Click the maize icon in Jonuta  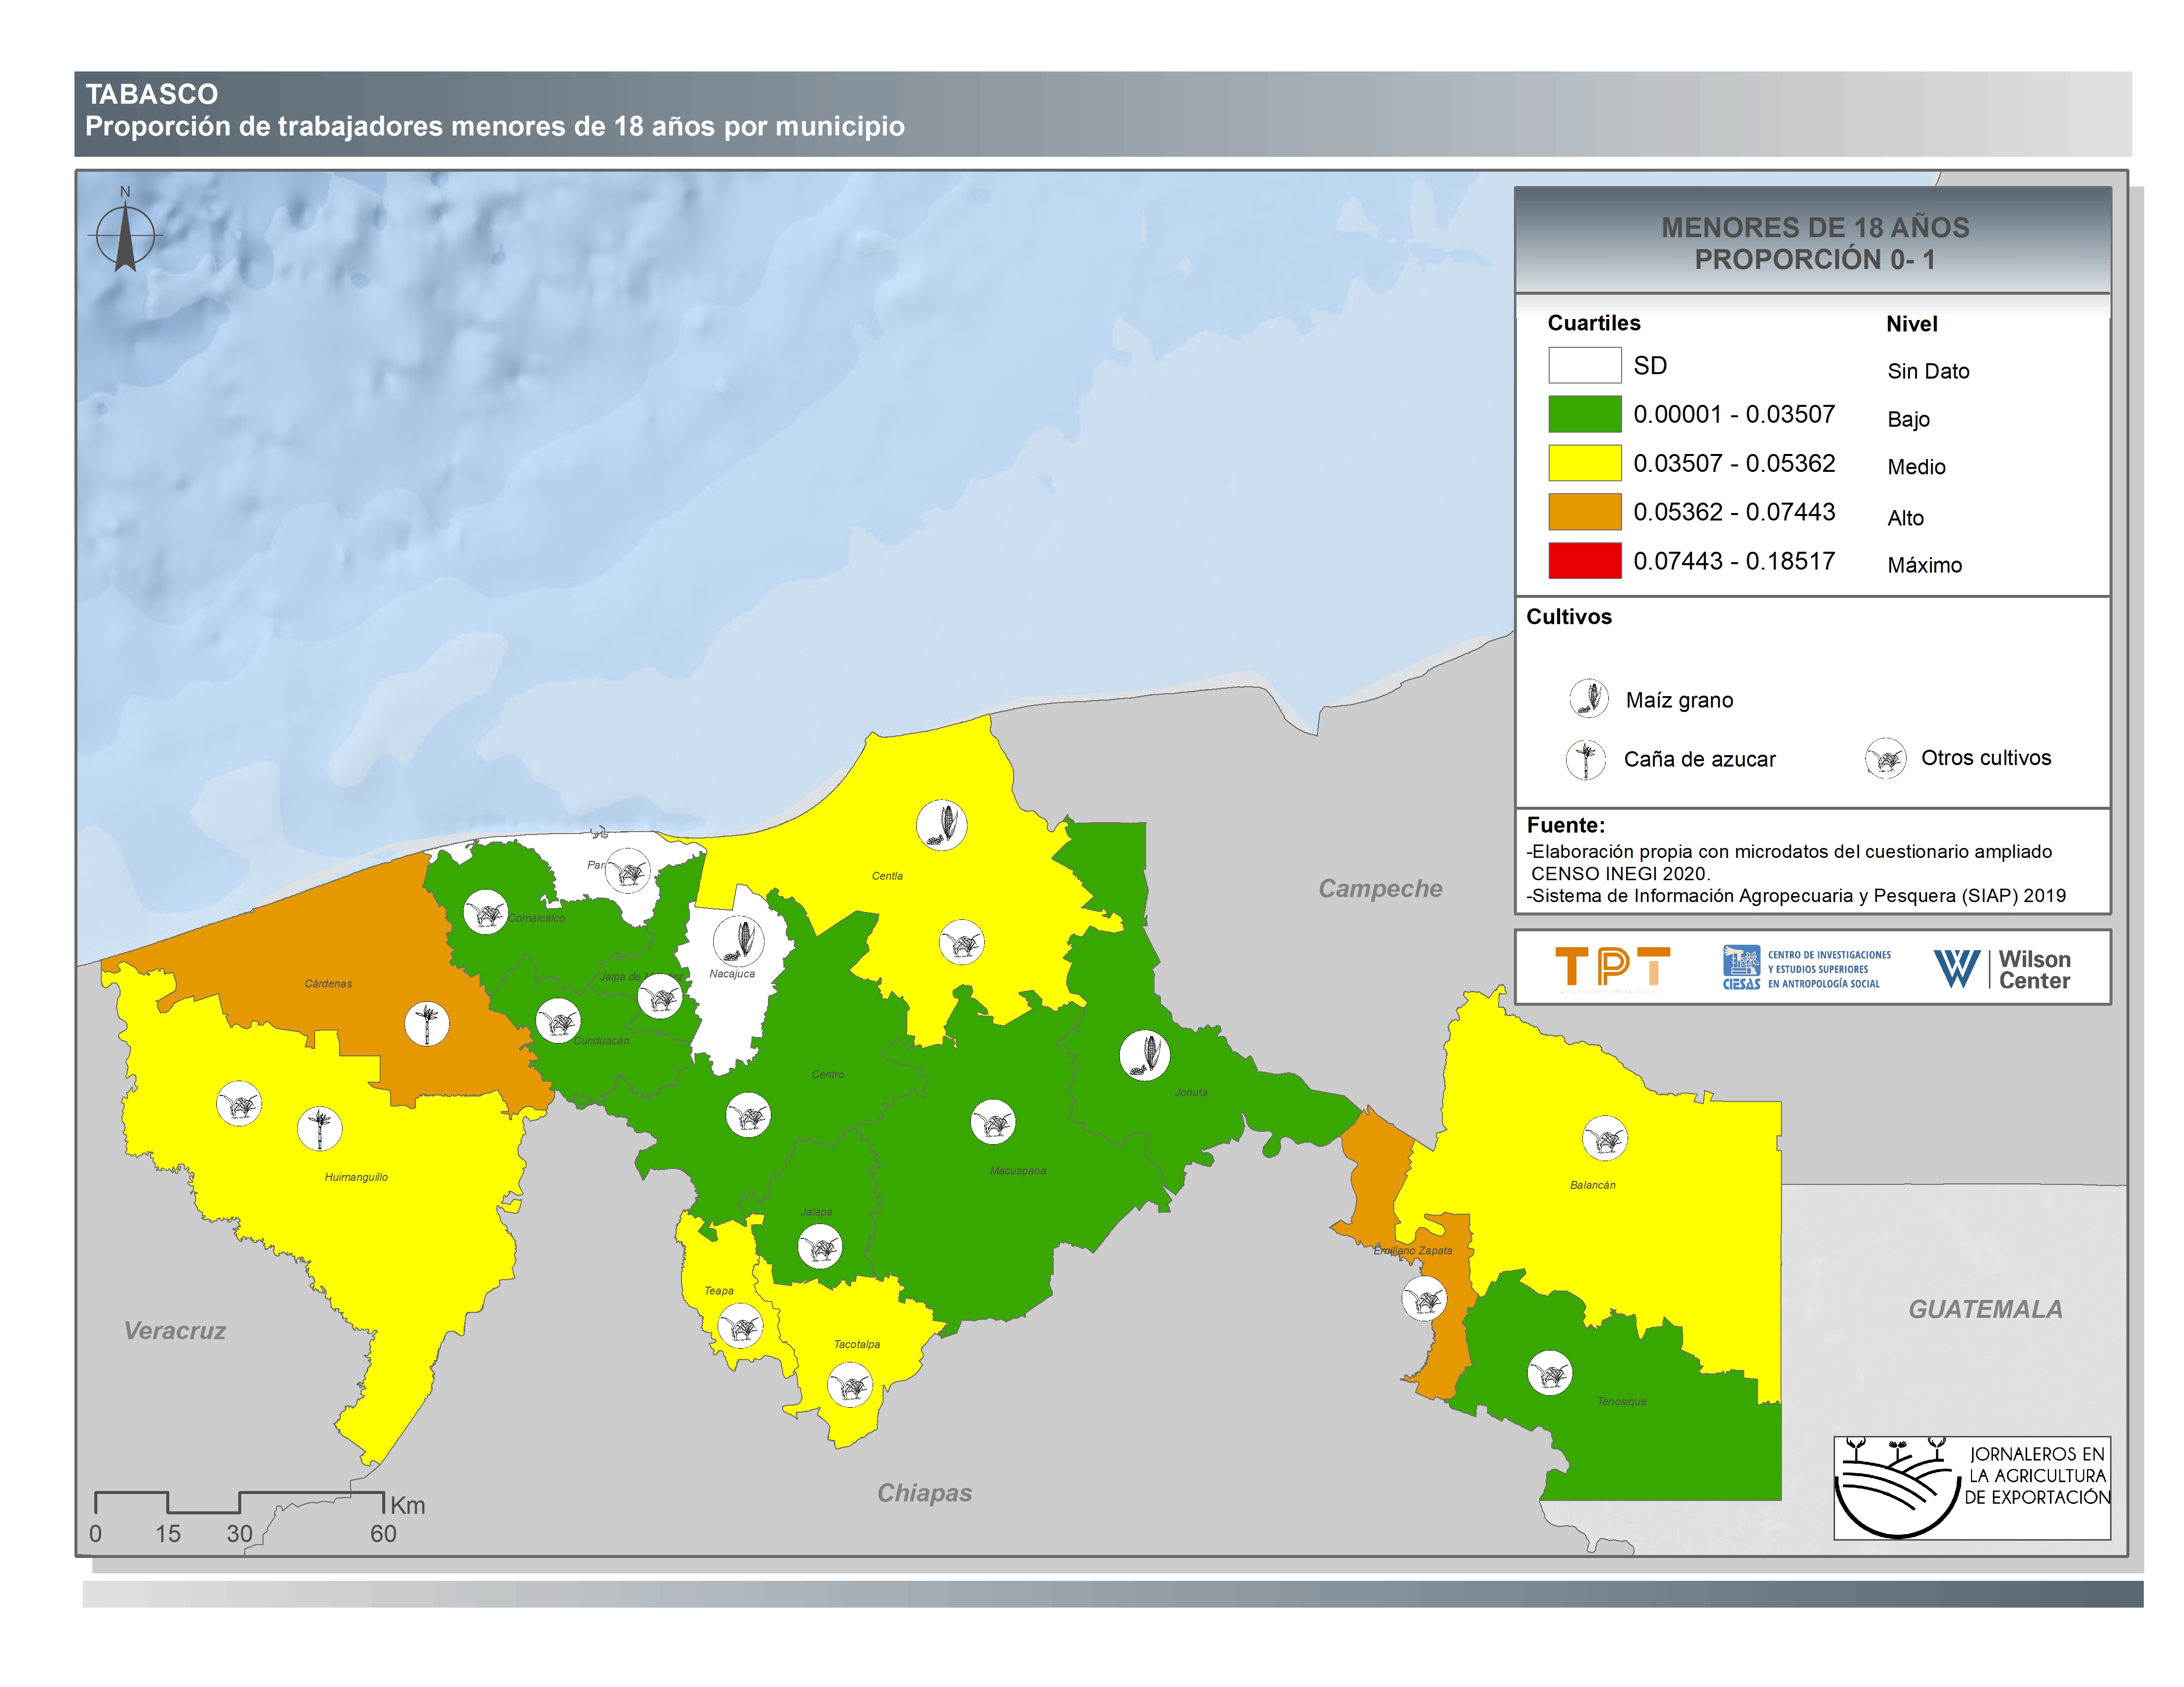point(1145,1055)
